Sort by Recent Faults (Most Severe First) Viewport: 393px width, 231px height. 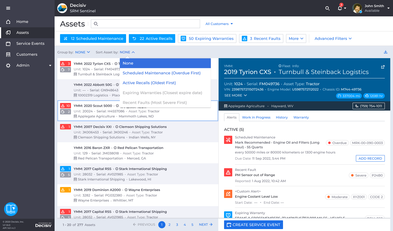pyautogui.click(x=165, y=103)
